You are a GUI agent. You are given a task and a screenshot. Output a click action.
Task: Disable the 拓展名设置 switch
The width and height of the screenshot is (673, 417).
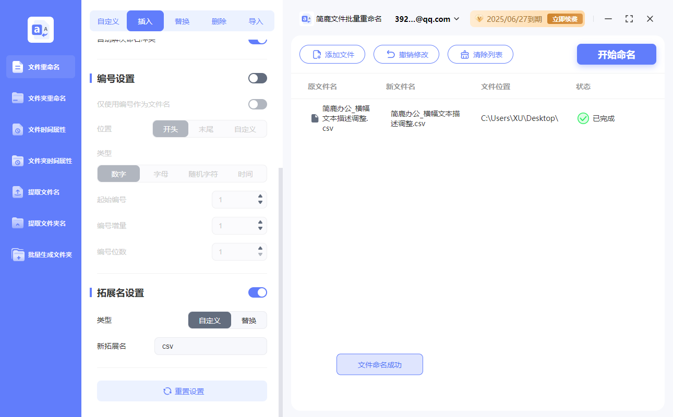pos(257,292)
